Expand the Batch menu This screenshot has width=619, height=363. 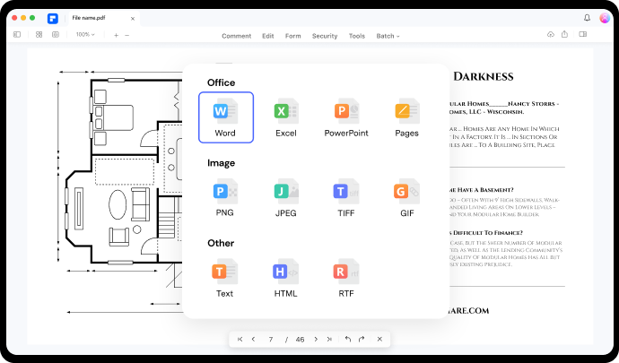388,36
